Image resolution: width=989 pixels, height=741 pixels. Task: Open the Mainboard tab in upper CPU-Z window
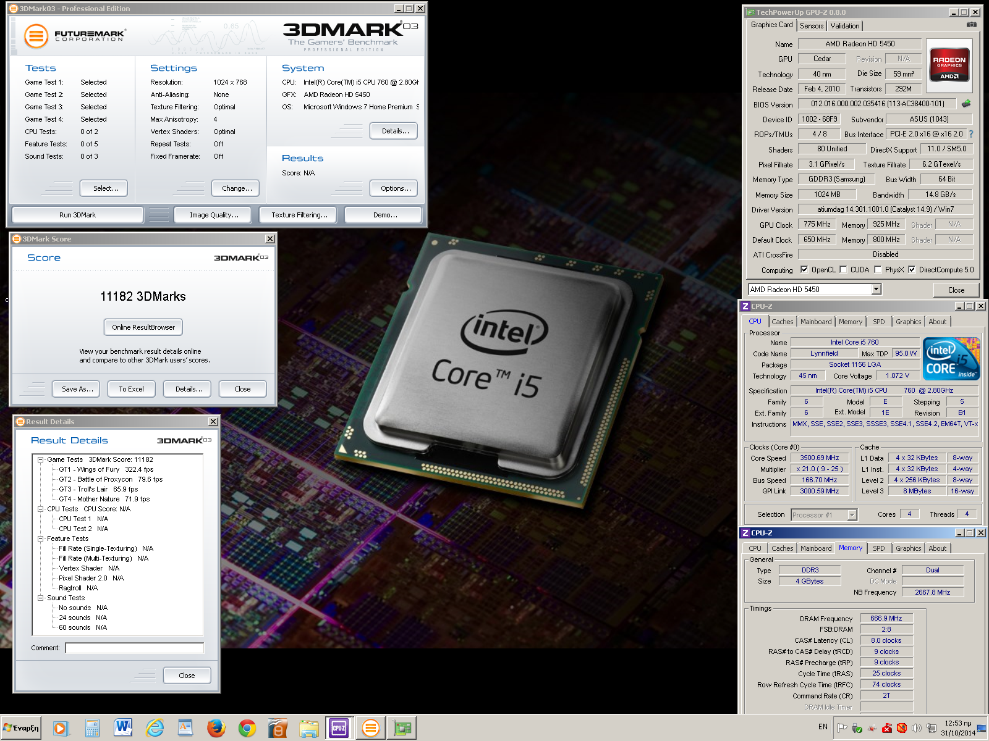coord(816,322)
